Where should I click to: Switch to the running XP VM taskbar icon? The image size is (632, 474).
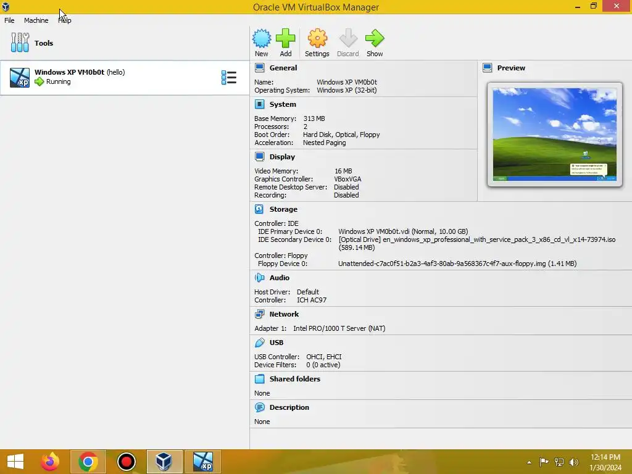tap(202, 462)
